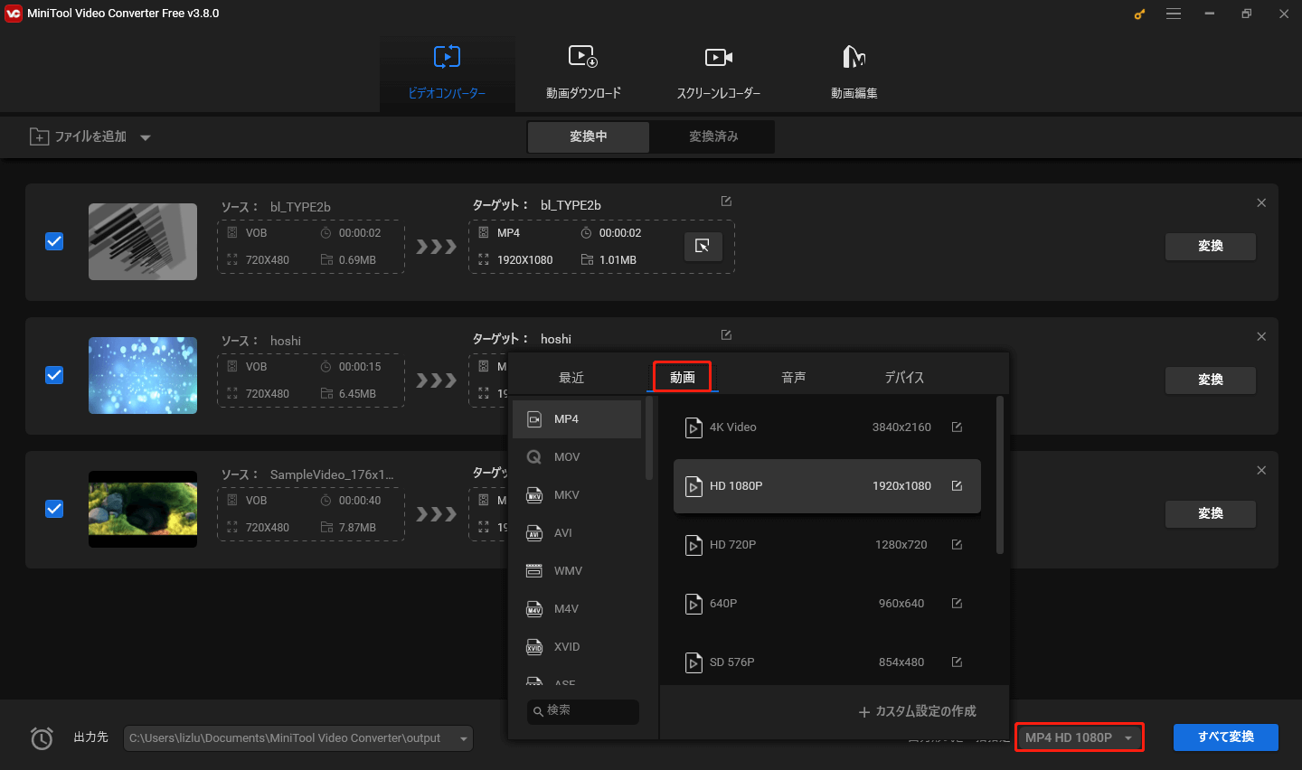The width and height of the screenshot is (1302, 770).
Task: Choose M4V format in the list
Action: [x=577, y=609]
